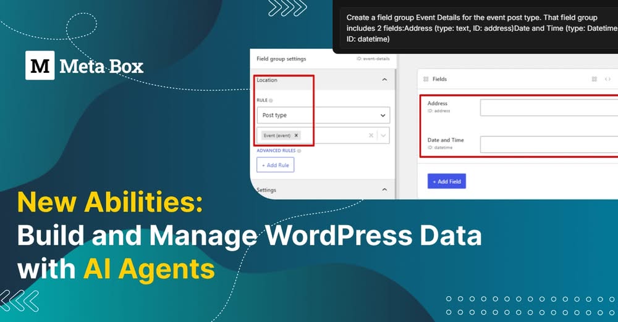Click the code view icon in Fields header
The width and height of the screenshot is (618, 322).
click(x=607, y=79)
